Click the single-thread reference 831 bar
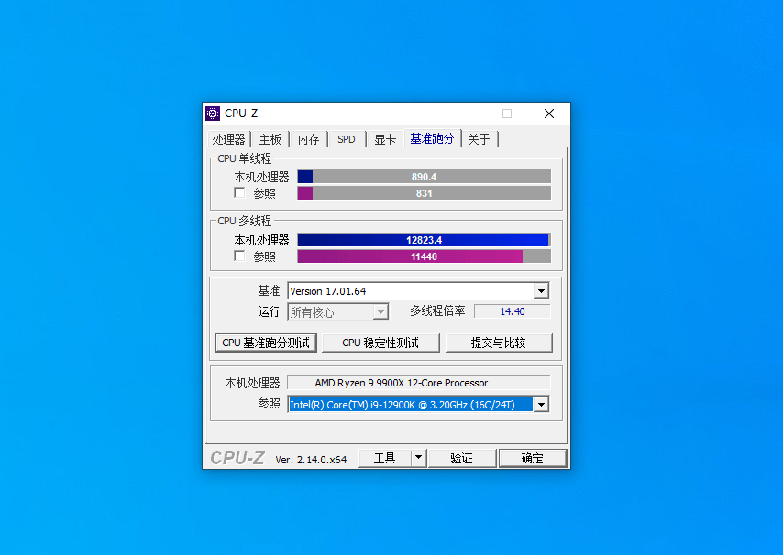783x555 pixels. click(x=424, y=193)
